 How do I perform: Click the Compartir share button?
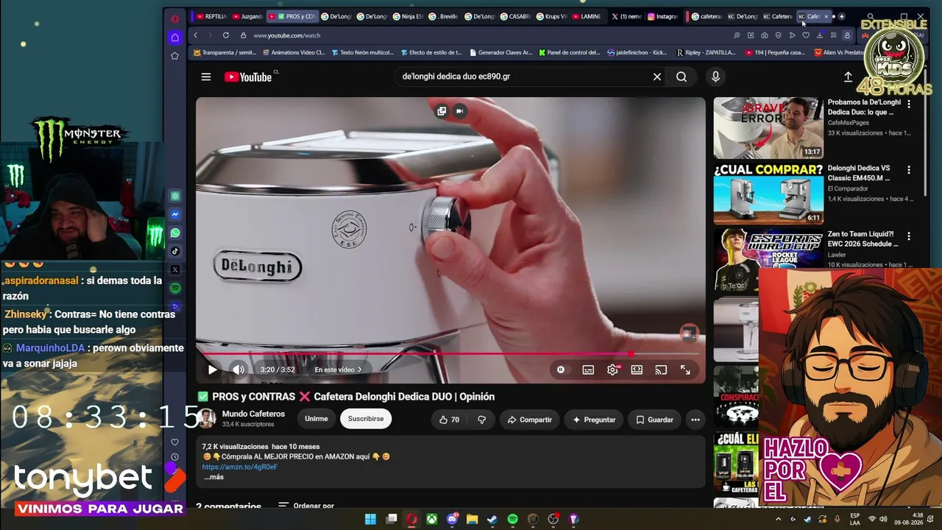[529, 420]
